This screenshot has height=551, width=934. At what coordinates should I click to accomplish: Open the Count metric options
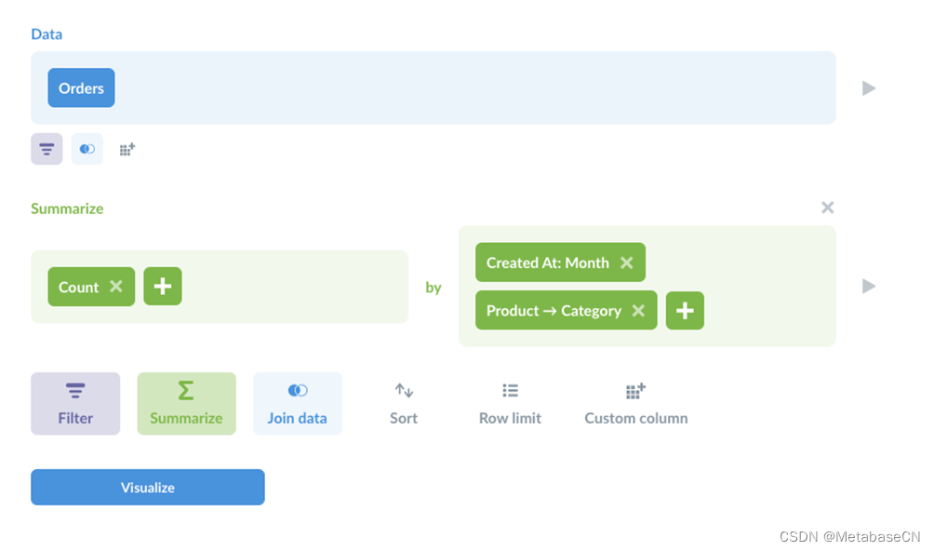pos(78,287)
